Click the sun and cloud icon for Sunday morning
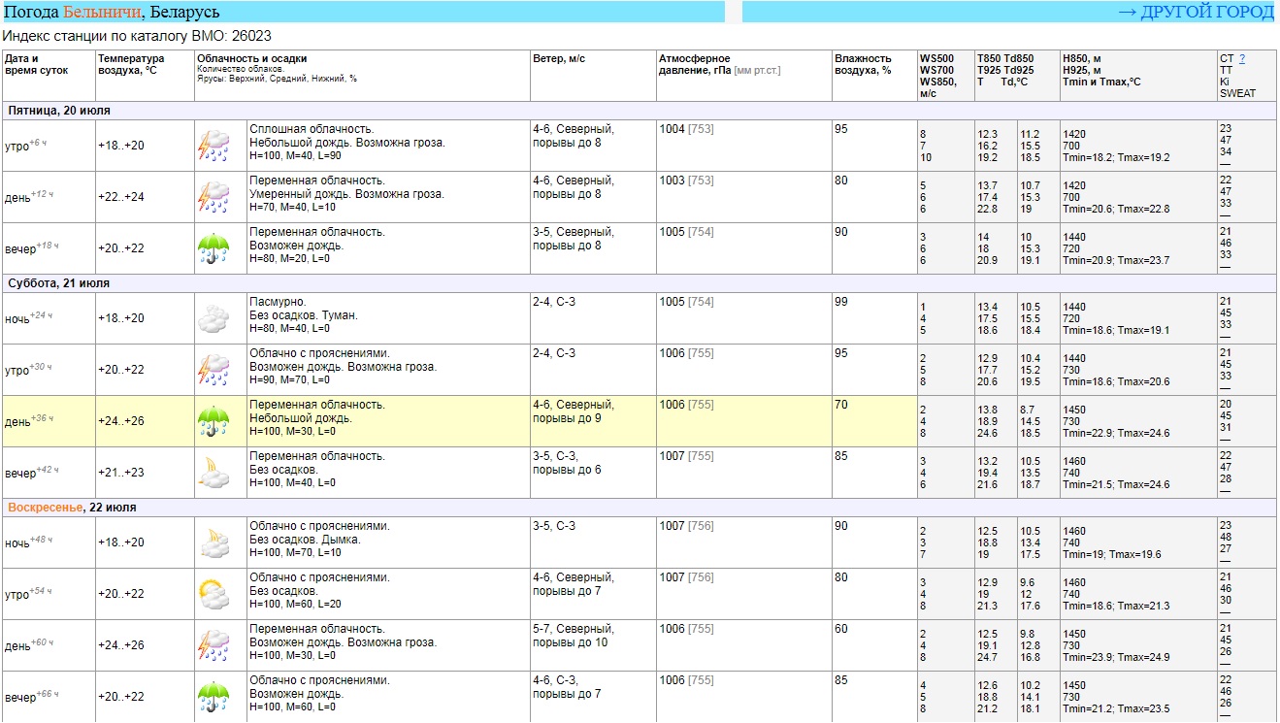Screen dimensions: 1280x723 click(213, 594)
